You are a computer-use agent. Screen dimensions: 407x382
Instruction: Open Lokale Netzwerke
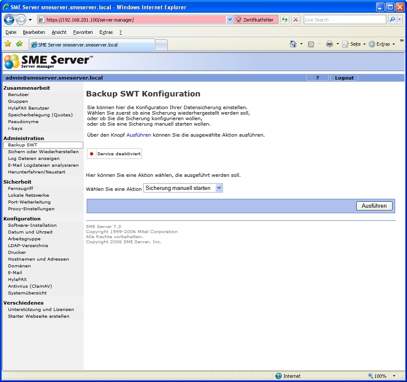pyautogui.click(x=28, y=195)
